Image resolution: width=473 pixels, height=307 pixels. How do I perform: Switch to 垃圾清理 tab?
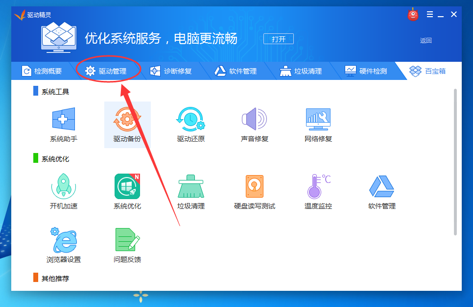click(301, 71)
